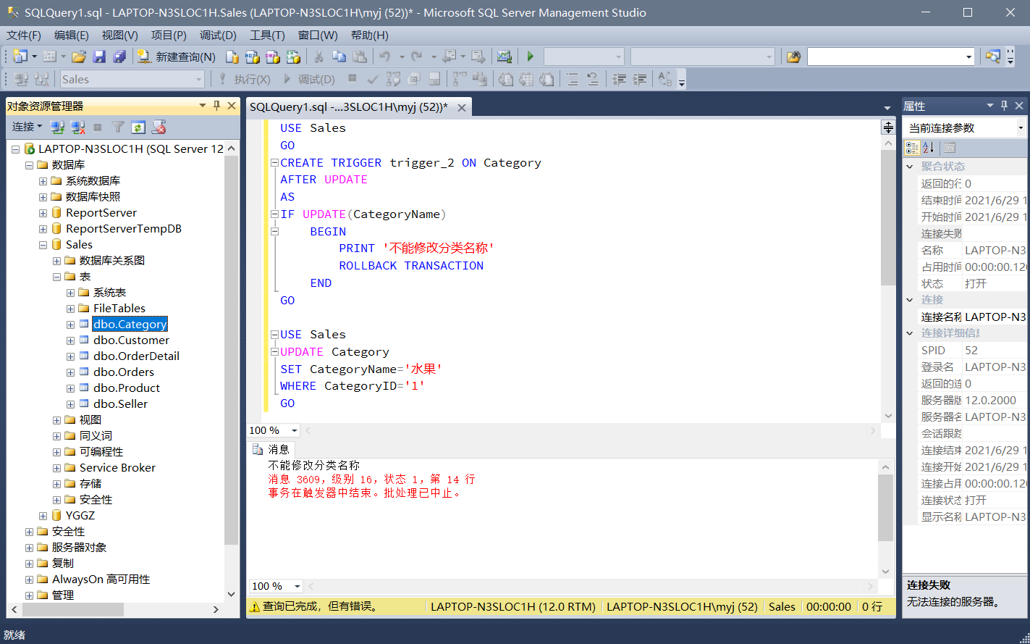This screenshot has height=644, width=1030.
Task: Save the query with the Save icon
Action: pos(100,57)
